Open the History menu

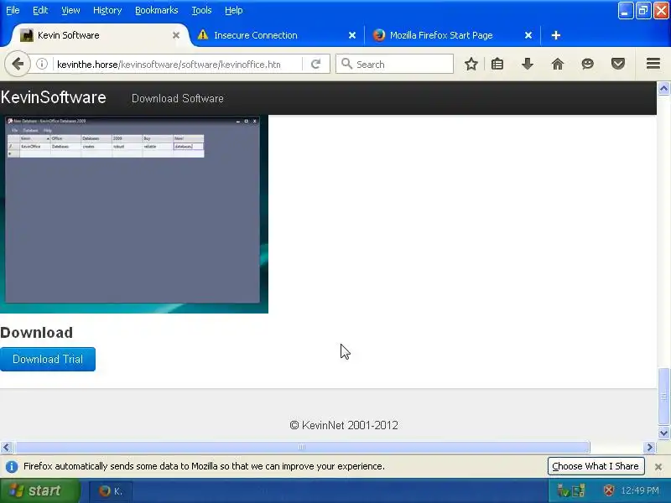[x=107, y=10]
